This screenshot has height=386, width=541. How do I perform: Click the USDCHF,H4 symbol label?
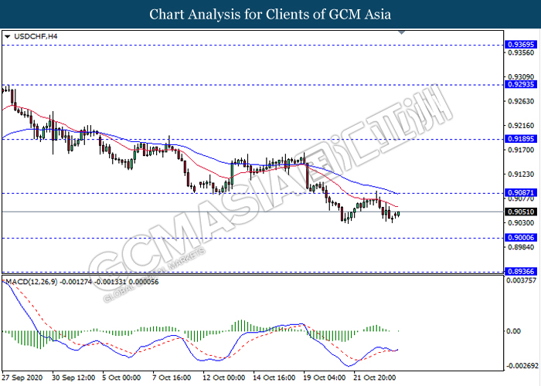pyautogui.click(x=36, y=36)
